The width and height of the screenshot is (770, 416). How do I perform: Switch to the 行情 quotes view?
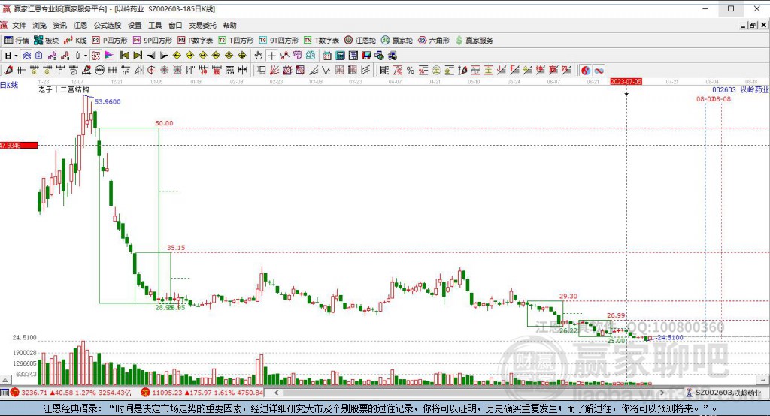17,41
